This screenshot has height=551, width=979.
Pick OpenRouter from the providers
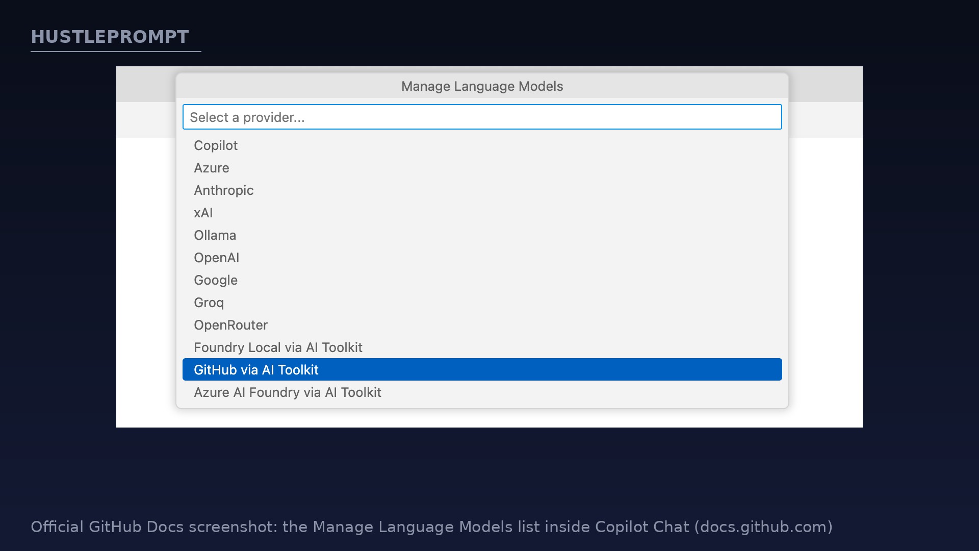482,325
